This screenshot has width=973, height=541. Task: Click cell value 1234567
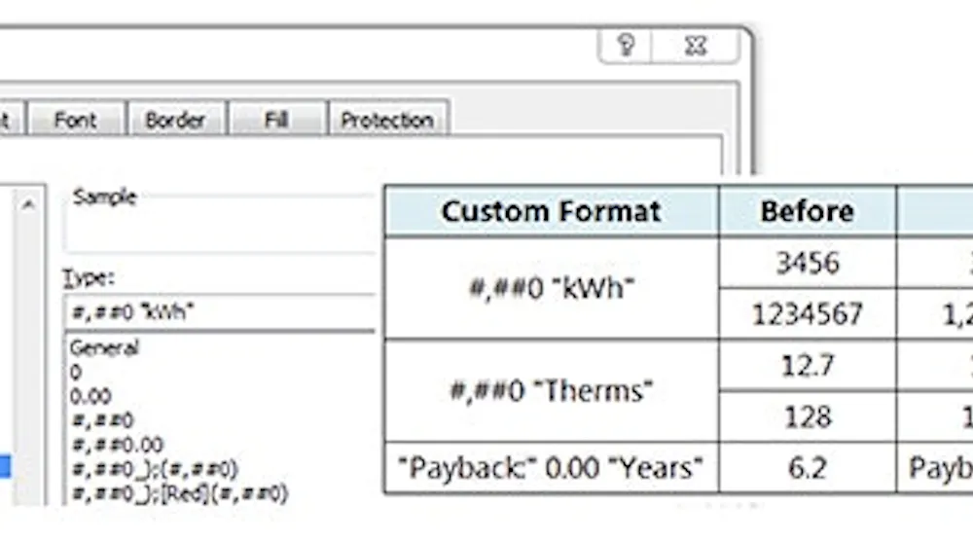(808, 314)
